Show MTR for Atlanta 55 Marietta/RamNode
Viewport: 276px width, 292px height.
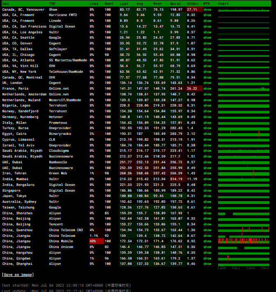point(207,60)
